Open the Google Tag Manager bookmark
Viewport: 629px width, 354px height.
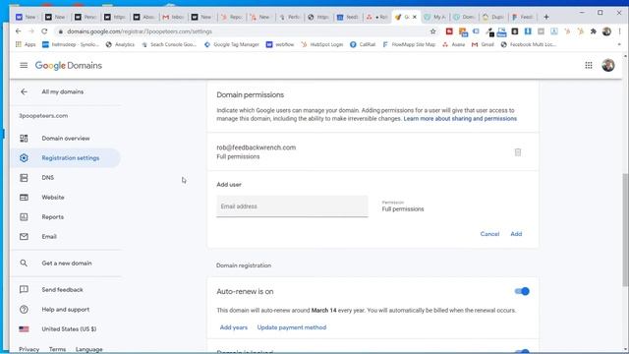click(232, 44)
